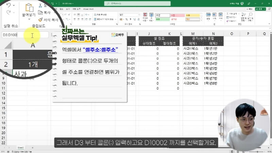The image size is (272, 153).
Task: Click the increase font size icon
Action: point(65,15)
